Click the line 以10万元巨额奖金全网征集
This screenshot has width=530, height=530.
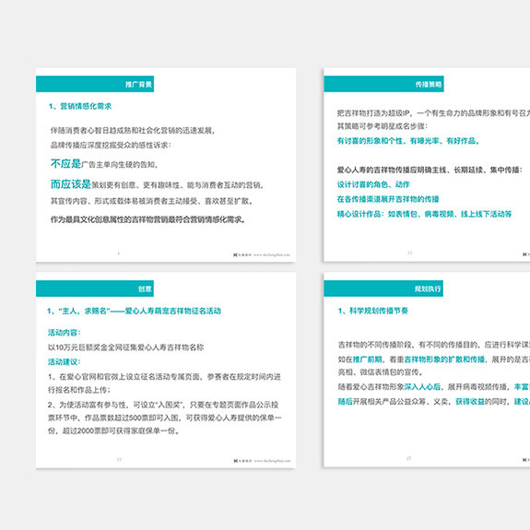(125, 347)
